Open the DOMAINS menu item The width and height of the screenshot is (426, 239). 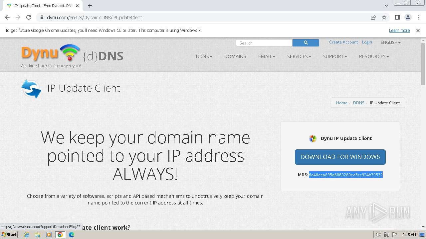click(x=235, y=56)
